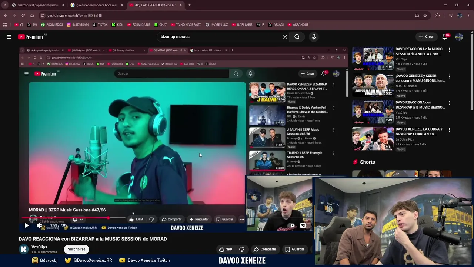Close the gio simeone tab

pos(122,5)
